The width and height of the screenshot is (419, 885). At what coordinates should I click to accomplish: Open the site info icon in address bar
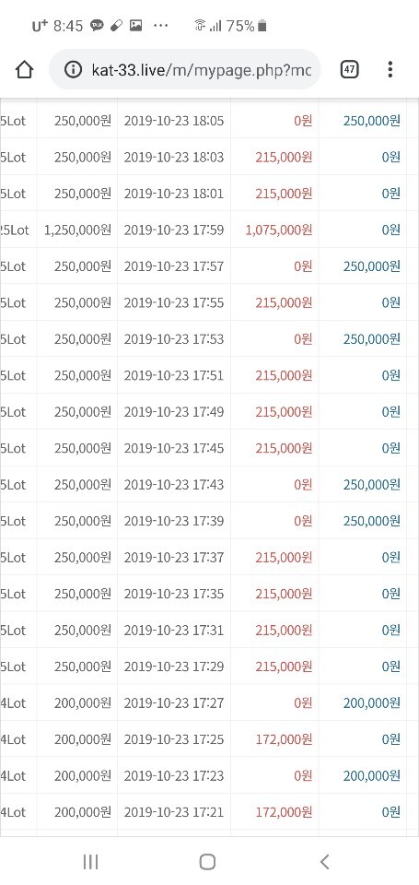click(x=73, y=70)
